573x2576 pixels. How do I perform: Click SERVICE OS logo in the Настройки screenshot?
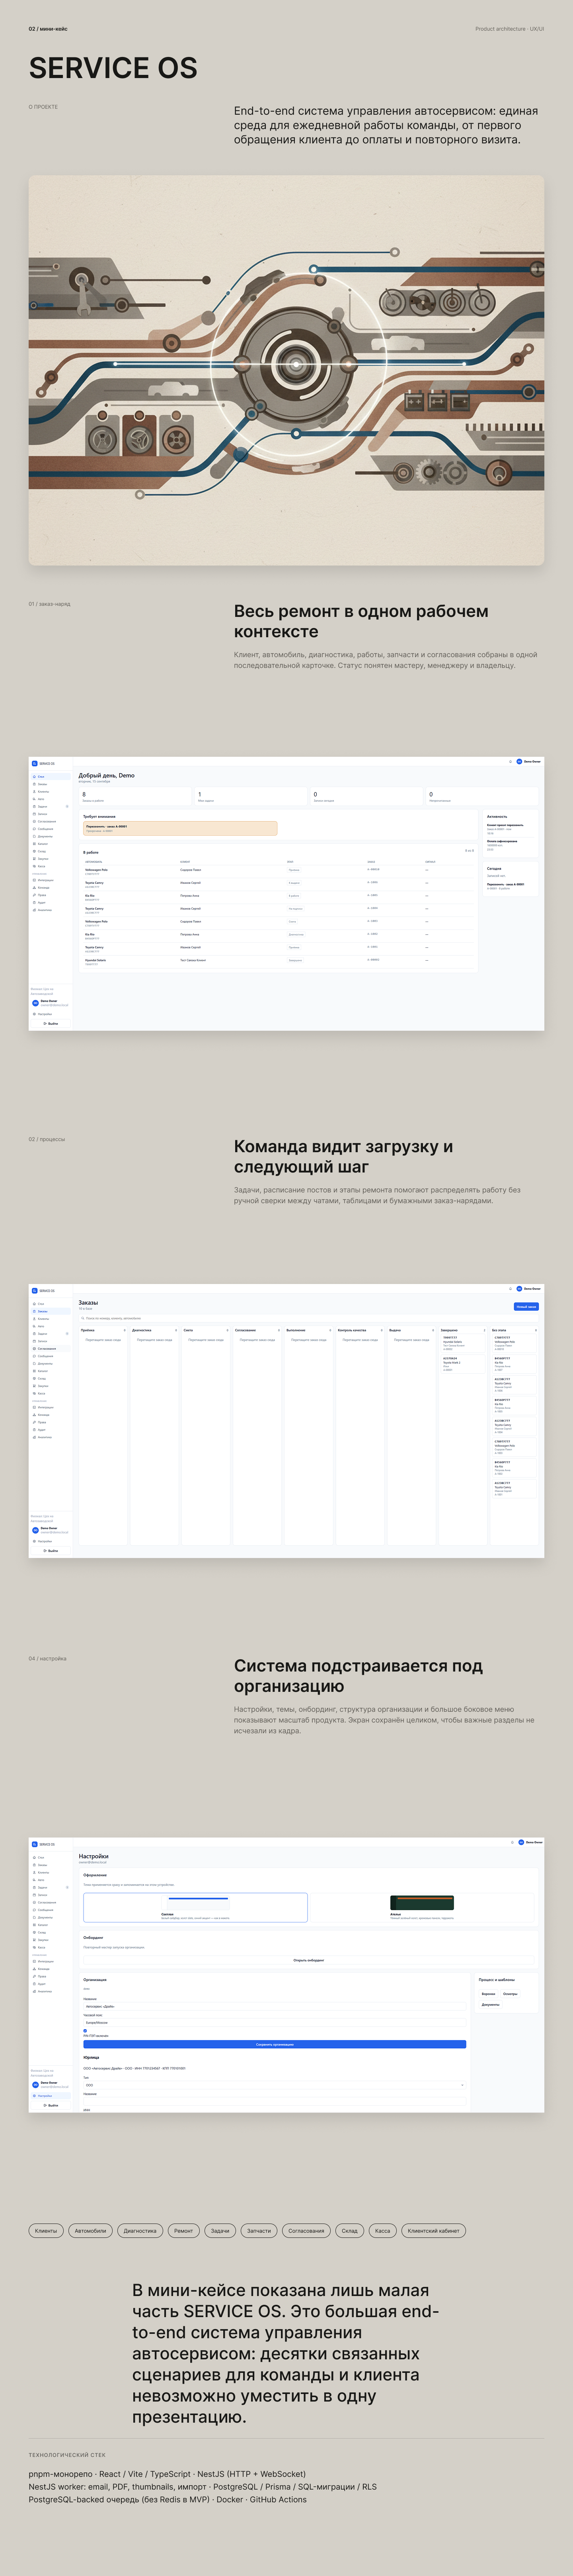(43, 1844)
